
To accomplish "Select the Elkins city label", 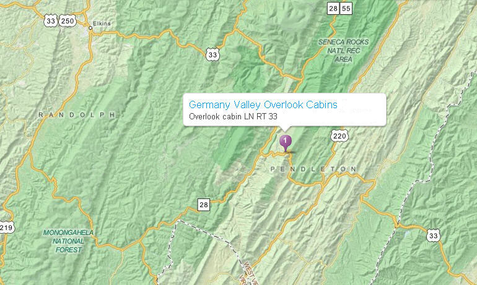I will click(x=102, y=23).
